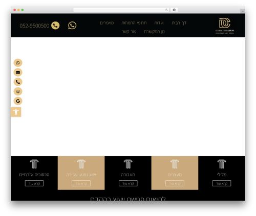Click the gold phone icon in header
Viewport: 256px width, 216px height.
click(55, 26)
